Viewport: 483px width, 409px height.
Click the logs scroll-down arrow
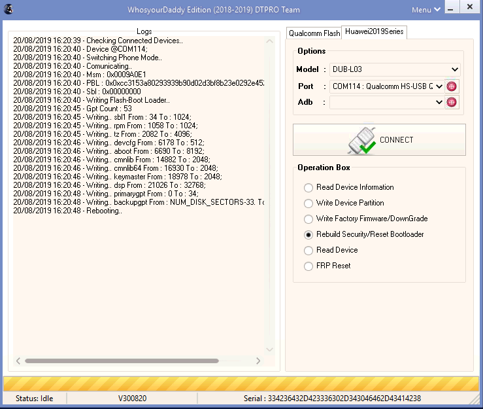pyautogui.click(x=269, y=349)
